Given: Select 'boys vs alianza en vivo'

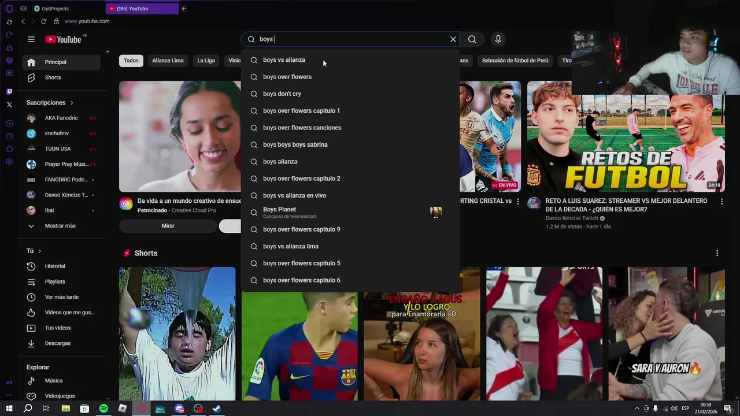Looking at the screenshot, I should point(350,195).
